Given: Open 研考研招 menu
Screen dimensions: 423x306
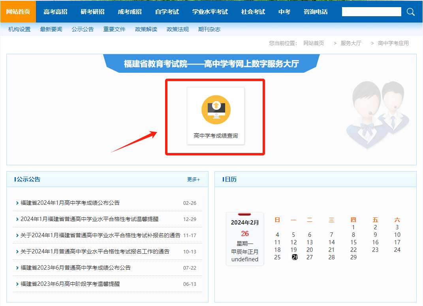Looking at the screenshot, I should tap(92, 11).
